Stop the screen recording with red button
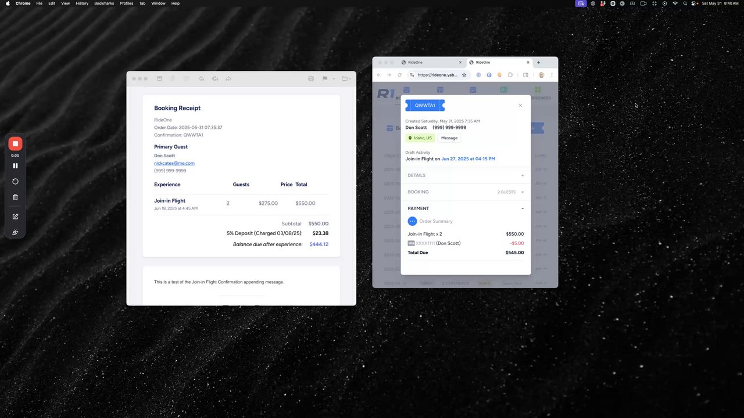Screen dimensions: 744x418 pos(15,143)
